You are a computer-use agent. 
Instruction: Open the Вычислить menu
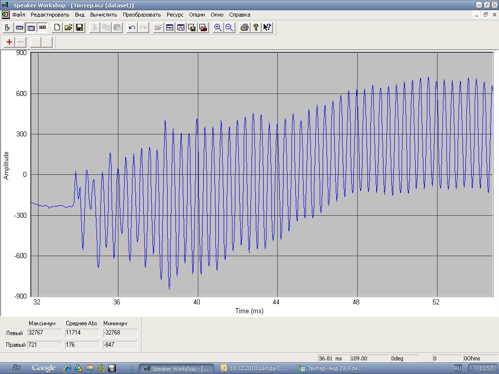[x=103, y=15]
